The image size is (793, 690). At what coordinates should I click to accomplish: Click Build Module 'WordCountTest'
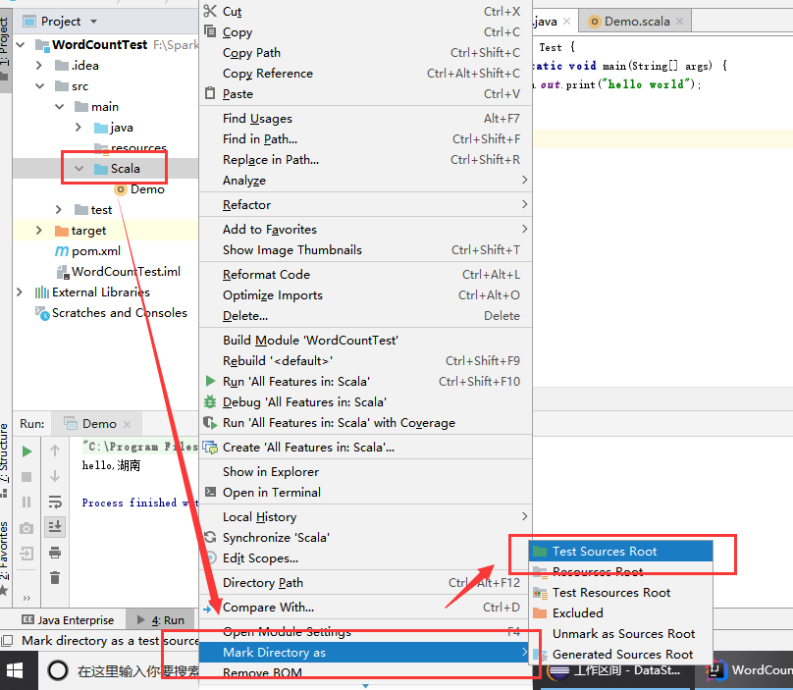366,340
